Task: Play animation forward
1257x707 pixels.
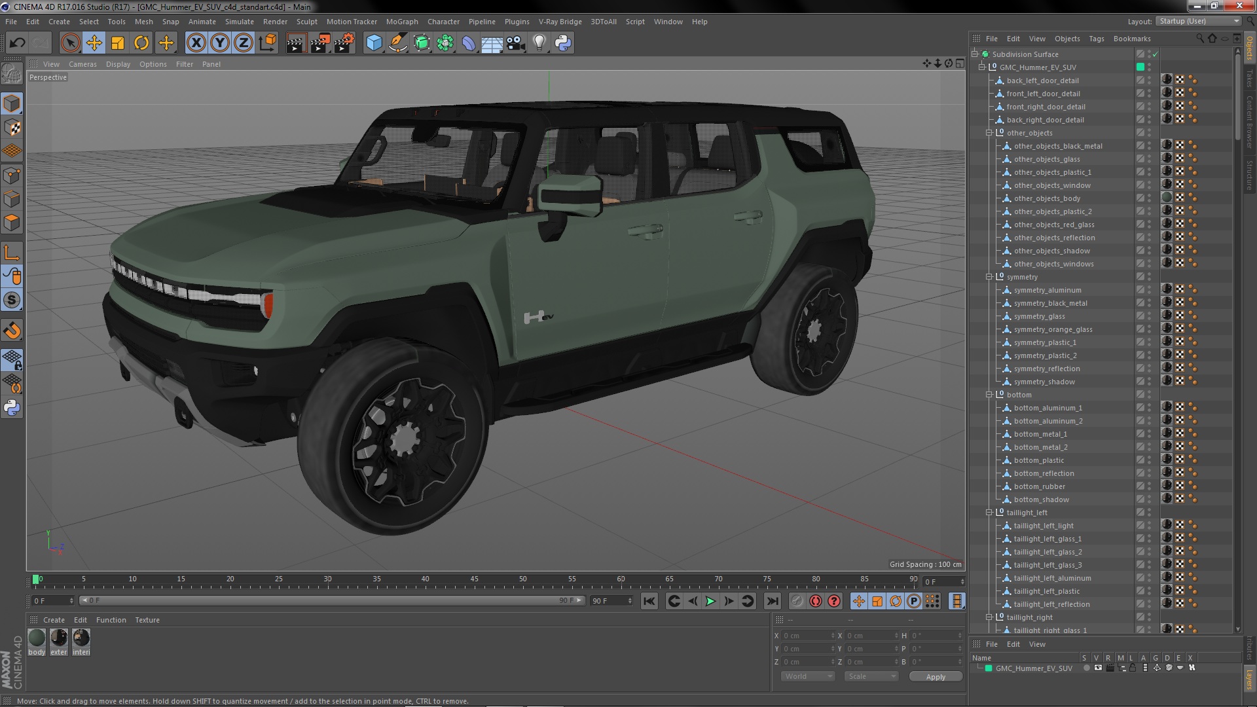Action: point(710,601)
